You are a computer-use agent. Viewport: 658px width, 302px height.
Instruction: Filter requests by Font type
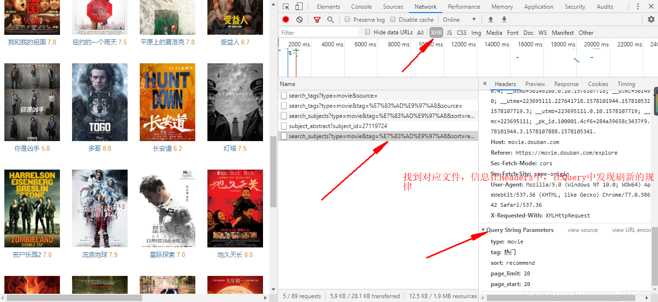coord(513,33)
